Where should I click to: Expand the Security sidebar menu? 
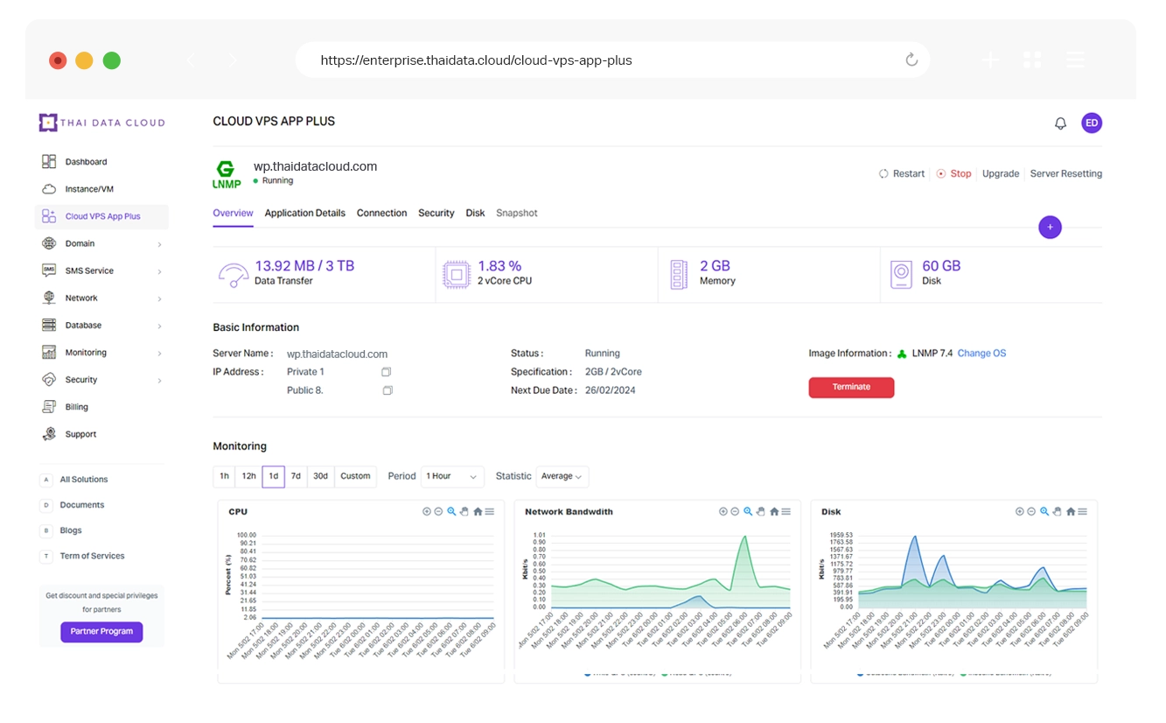coord(101,380)
